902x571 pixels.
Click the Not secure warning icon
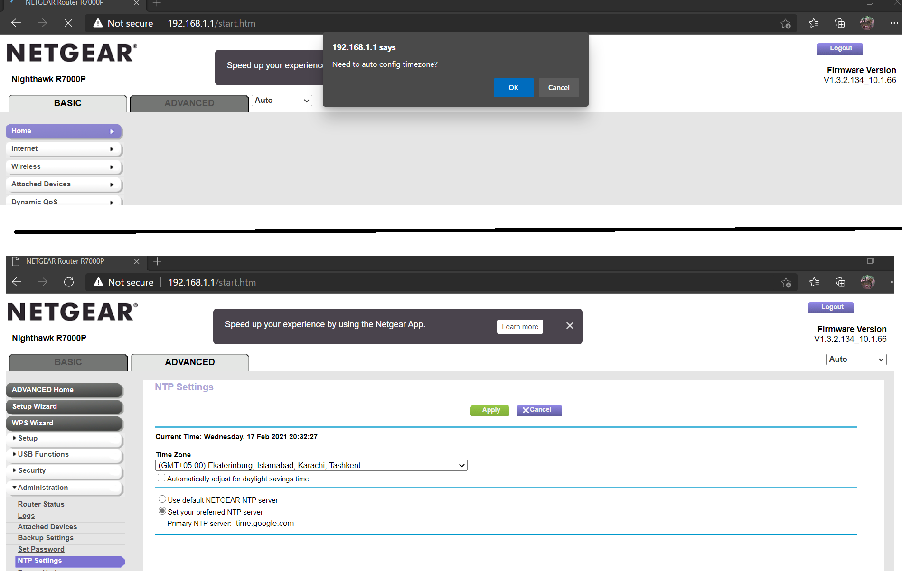click(x=98, y=282)
